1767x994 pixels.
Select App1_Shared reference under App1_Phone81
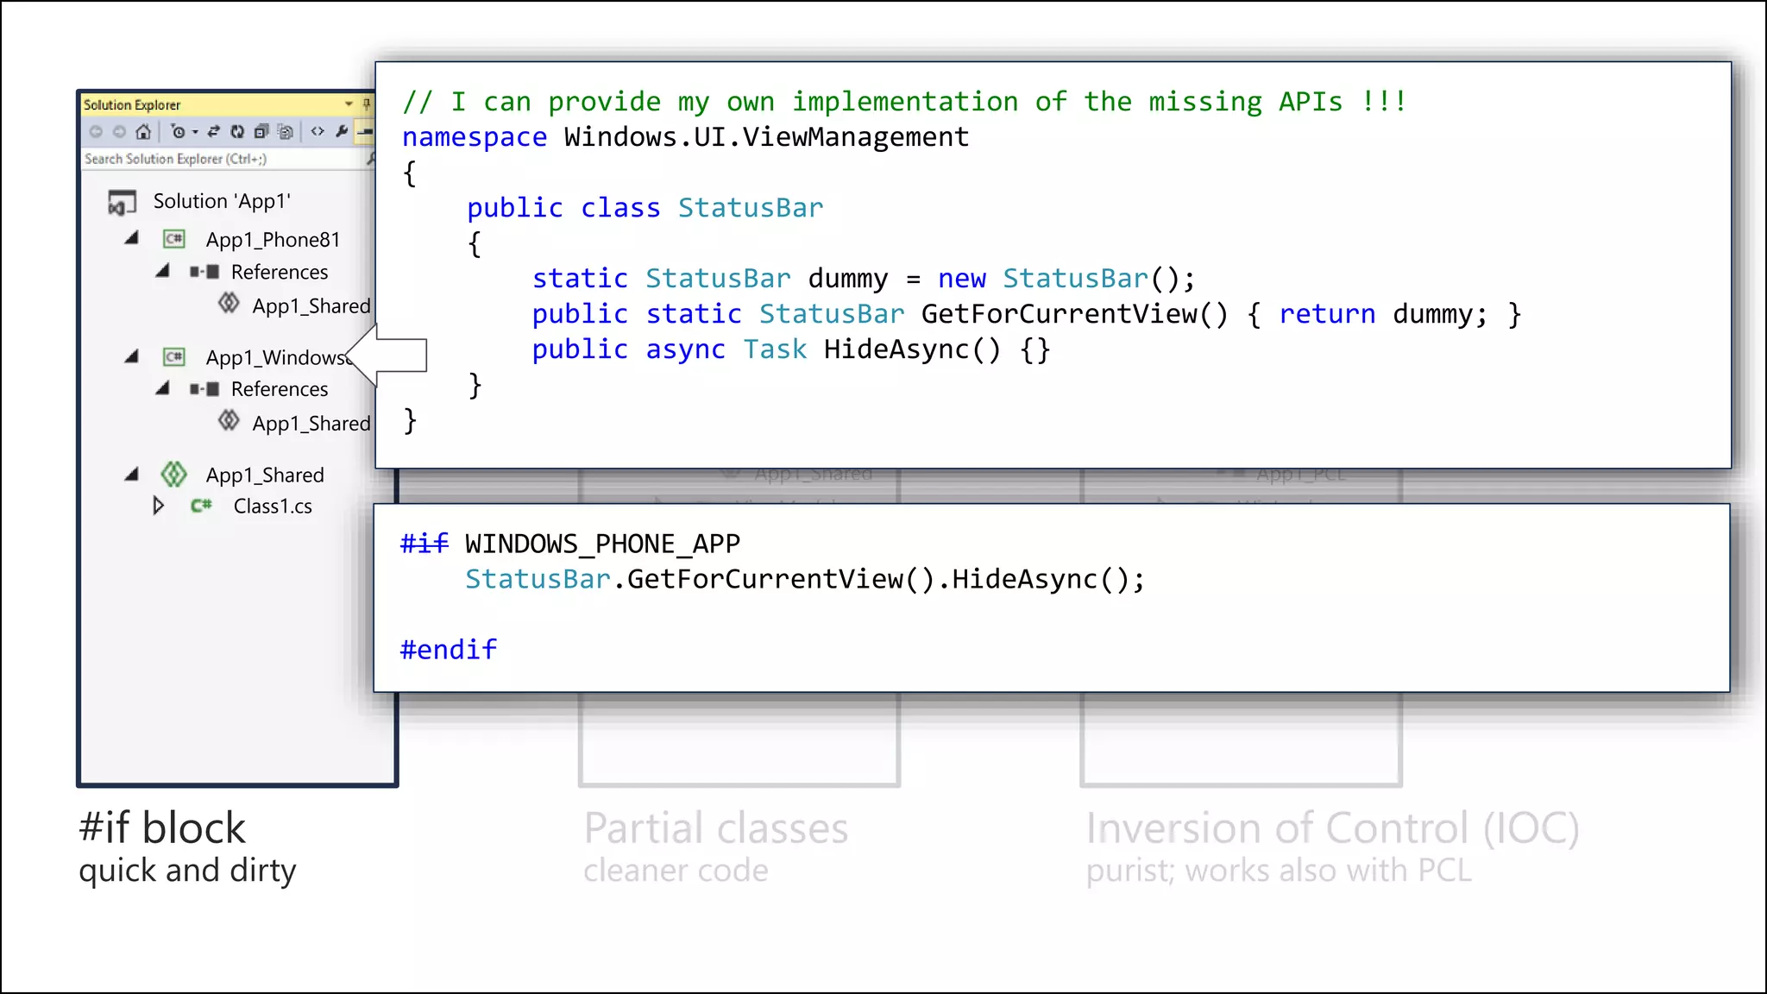[311, 305]
